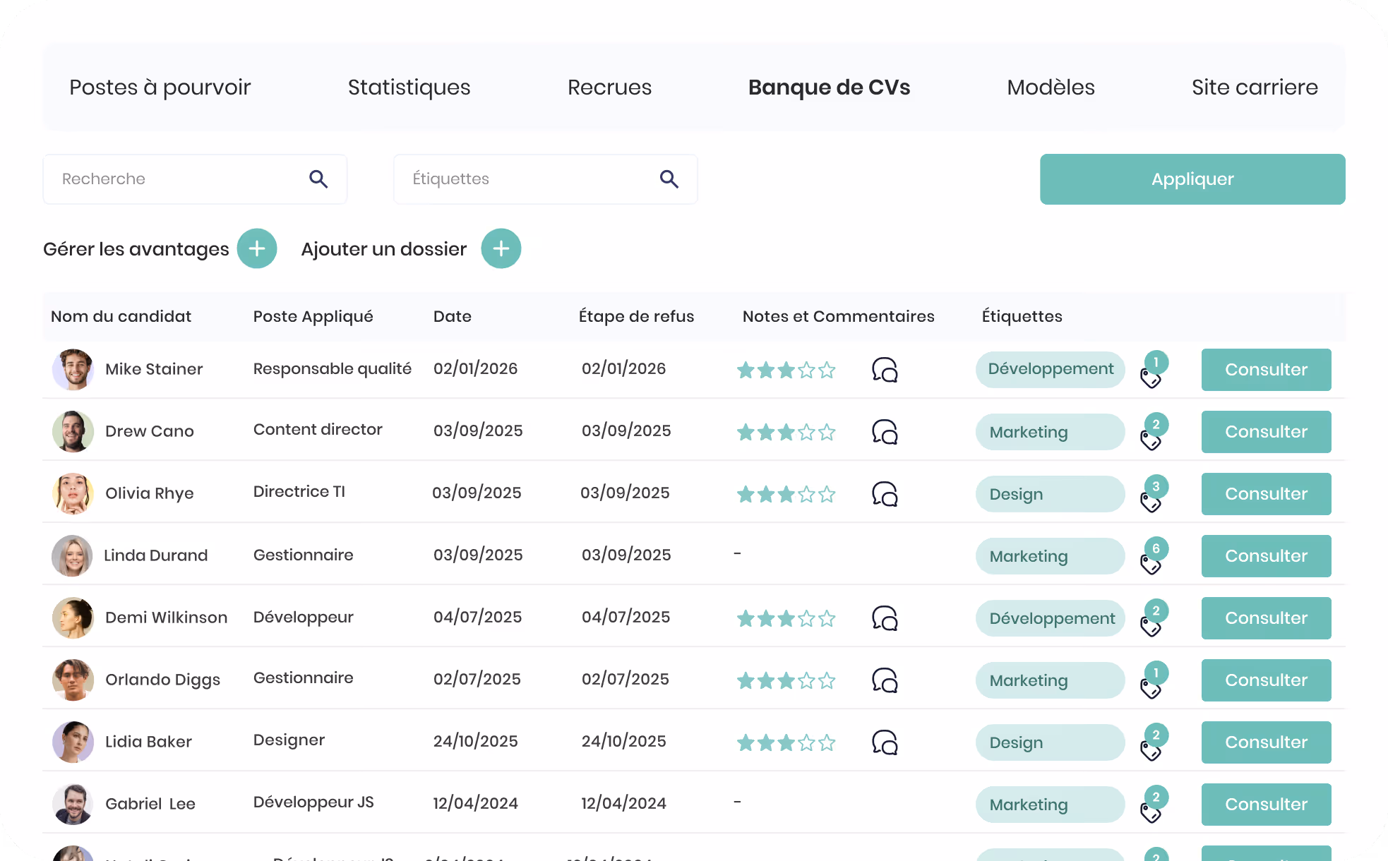Click the tag icon in Demi Wilkinson's row
This screenshot has width=1388, height=861.
[1151, 627]
